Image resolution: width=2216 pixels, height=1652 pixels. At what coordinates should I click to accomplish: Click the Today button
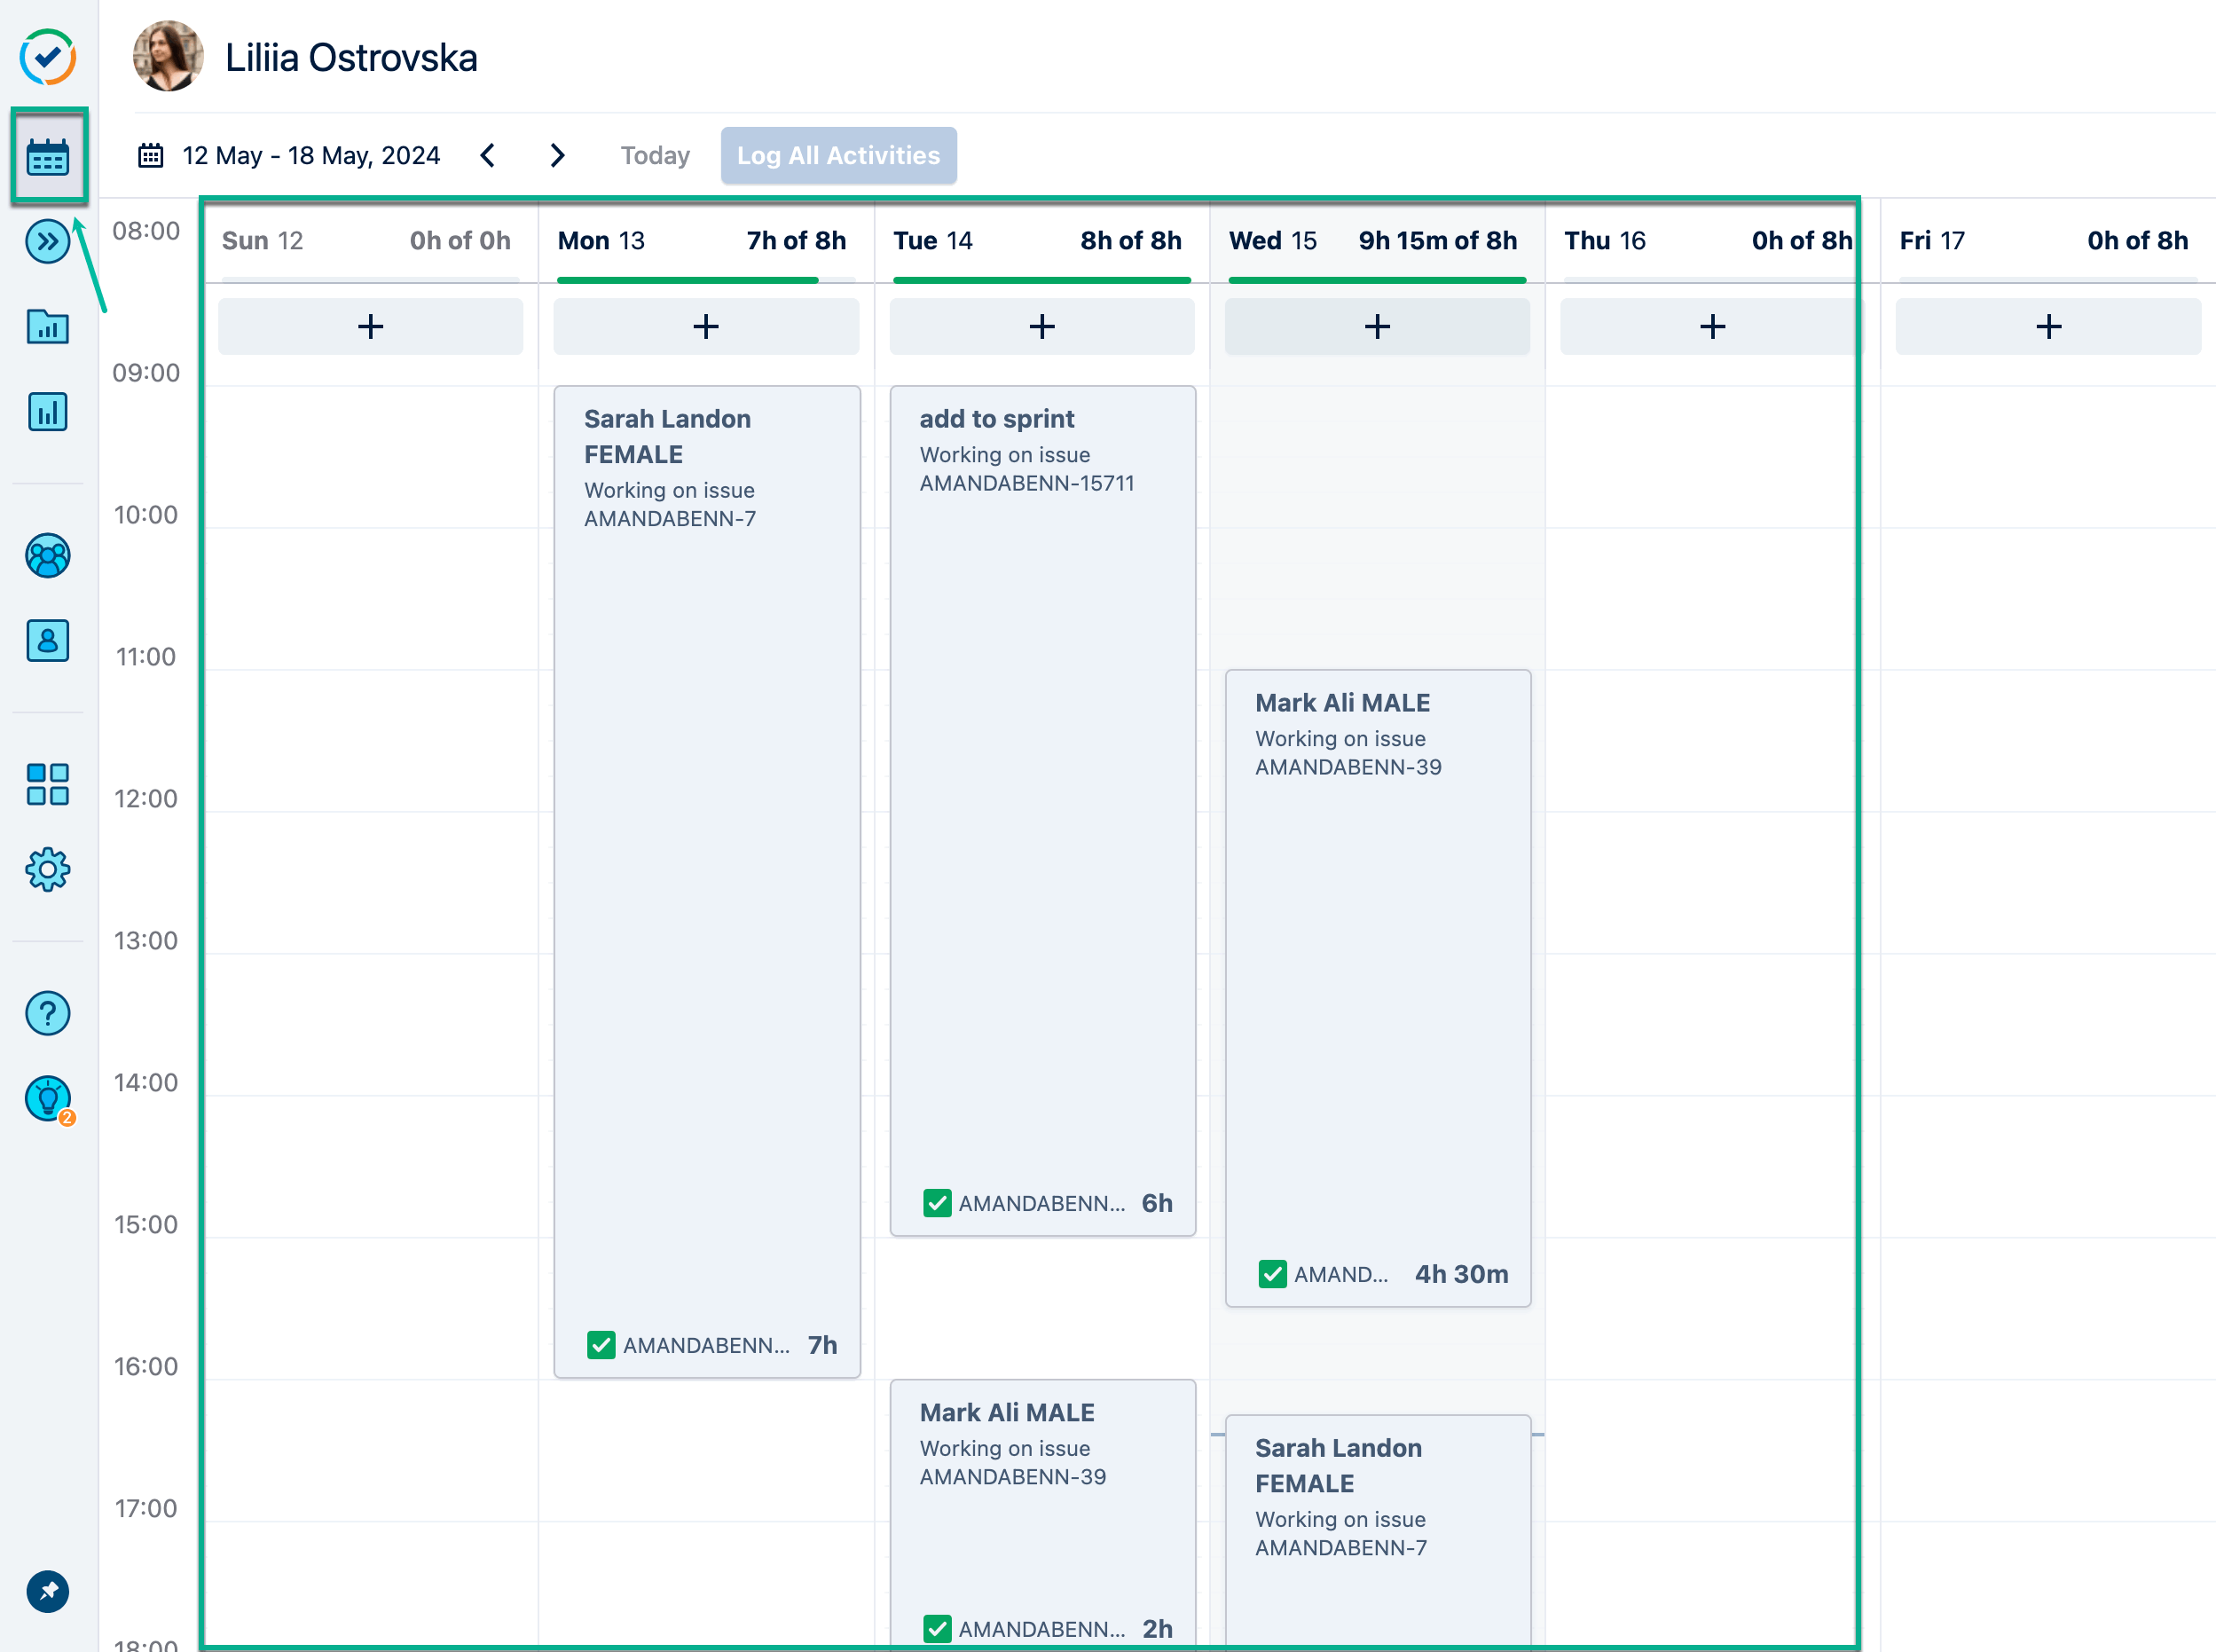point(655,156)
